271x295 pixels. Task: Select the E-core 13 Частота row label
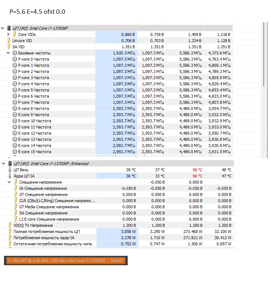tap(35, 139)
